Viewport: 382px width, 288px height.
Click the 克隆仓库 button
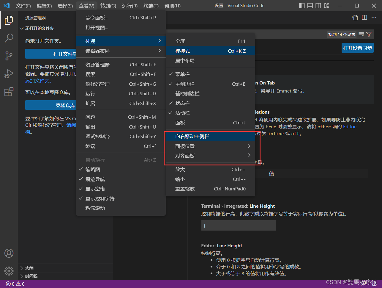tap(51, 106)
